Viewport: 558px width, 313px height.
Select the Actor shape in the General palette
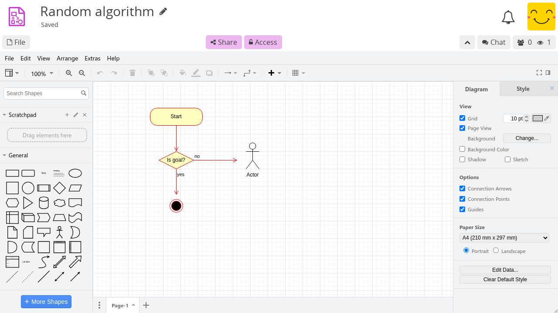click(59, 232)
